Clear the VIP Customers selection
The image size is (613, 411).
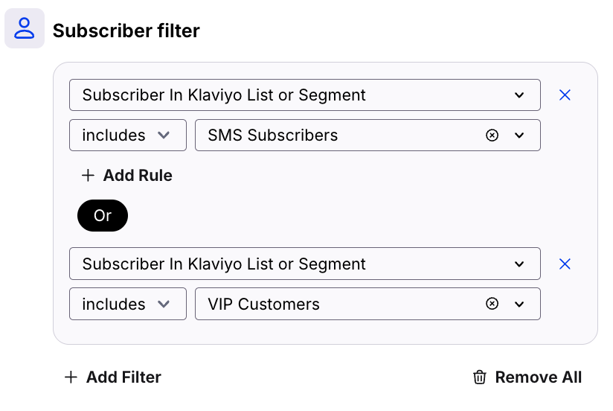coord(491,305)
